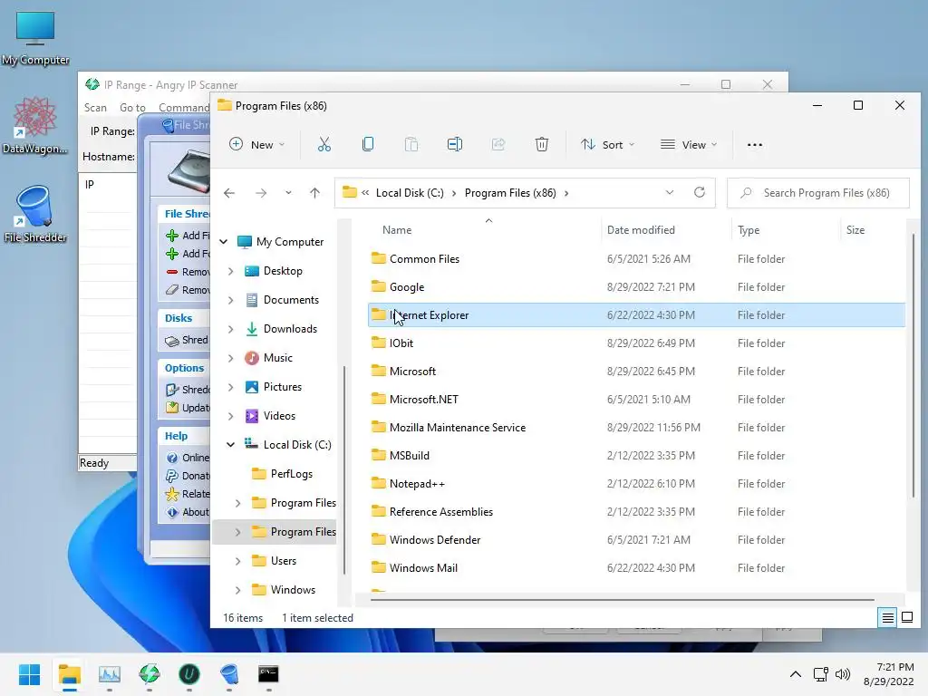This screenshot has width=928, height=696.
Task: Switch to large thumbnails view icon in status bar
Action: coord(907,618)
